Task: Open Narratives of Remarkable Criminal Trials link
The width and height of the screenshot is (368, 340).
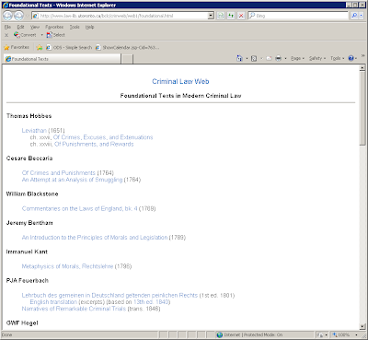Action: click(x=74, y=309)
